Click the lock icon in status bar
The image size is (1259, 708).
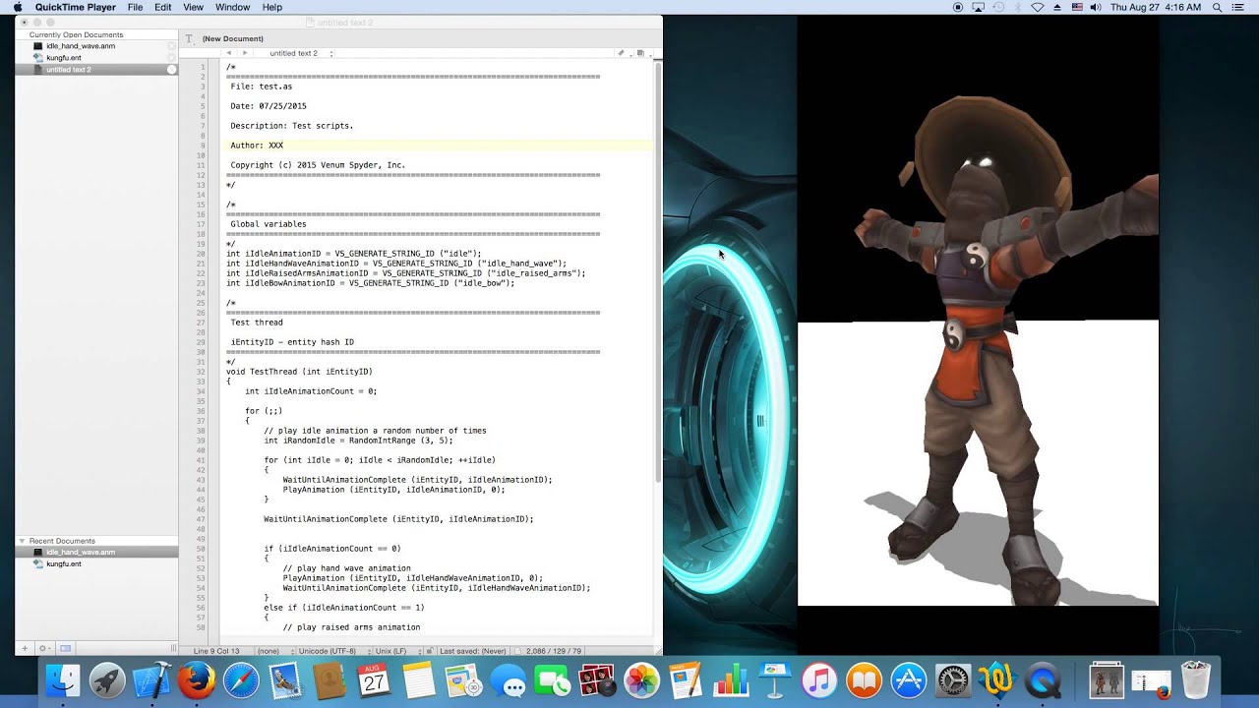point(430,651)
